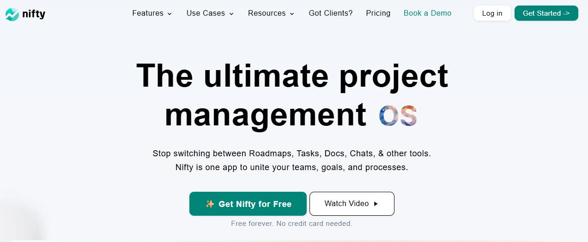The height and width of the screenshot is (242, 588).
Task: Follow the Book a Demo link
Action: click(x=428, y=13)
